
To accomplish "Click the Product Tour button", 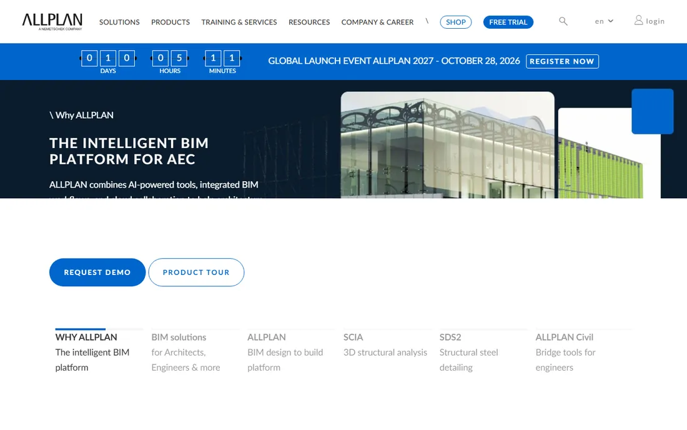I will point(196,272).
